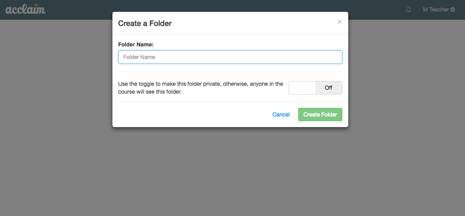Image resolution: width=465 pixels, height=216 pixels.
Task: Select the green Create Folder button
Action: (320, 114)
